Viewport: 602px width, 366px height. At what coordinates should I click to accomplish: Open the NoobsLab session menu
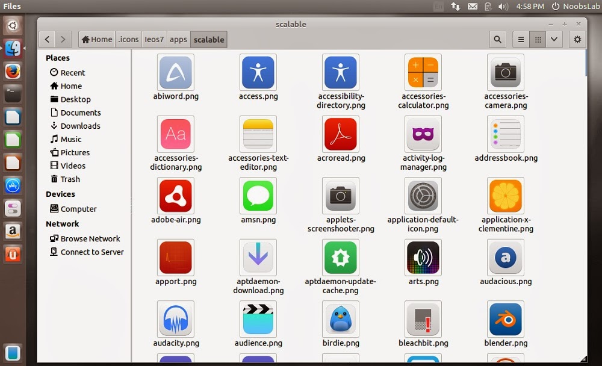click(576, 6)
